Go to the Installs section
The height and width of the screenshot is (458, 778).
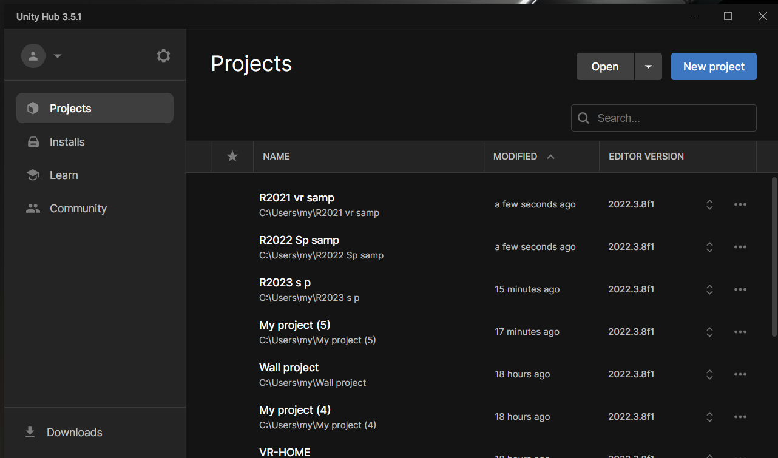pos(95,142)
